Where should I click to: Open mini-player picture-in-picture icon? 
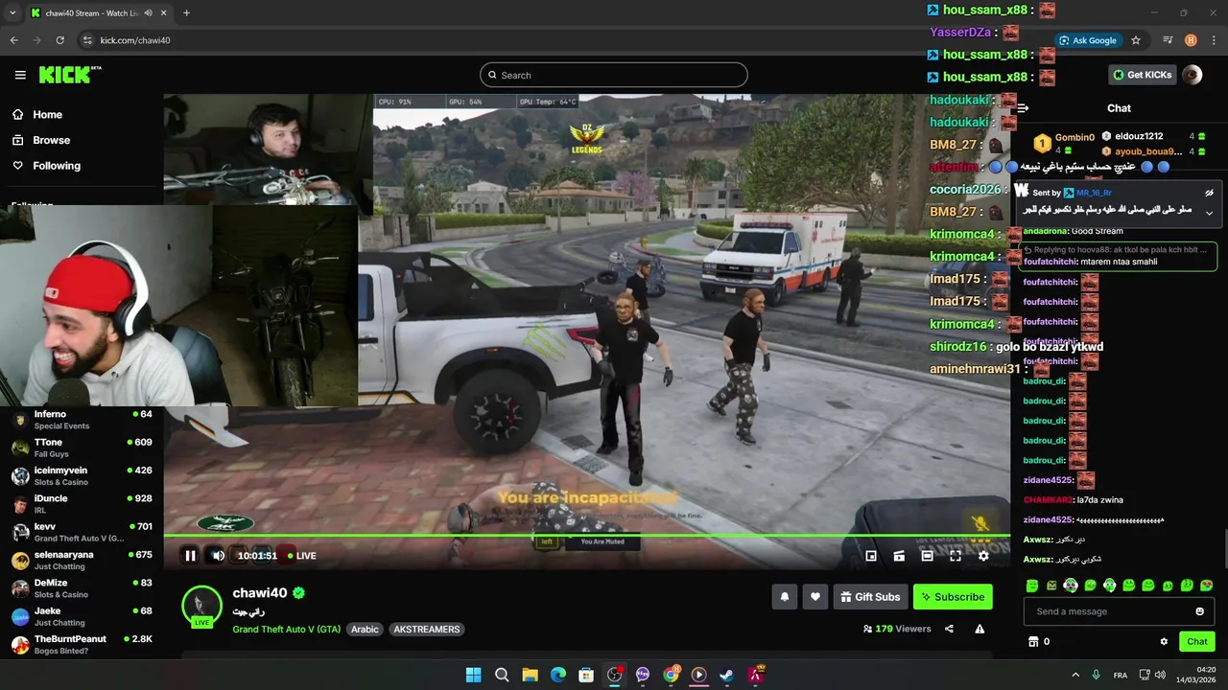(x=871, y=556)
